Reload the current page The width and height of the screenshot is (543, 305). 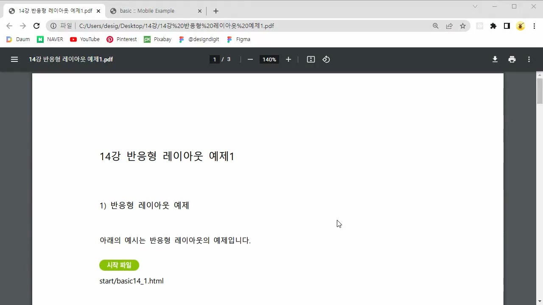[x=36, y=26]
